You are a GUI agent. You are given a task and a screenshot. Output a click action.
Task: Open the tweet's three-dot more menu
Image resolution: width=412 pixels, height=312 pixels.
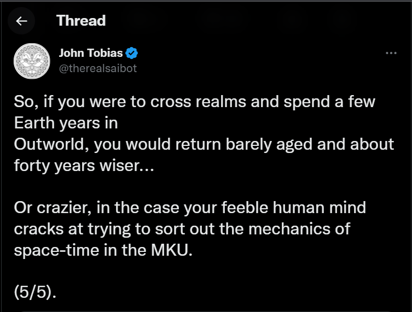(x=391, y=53)
